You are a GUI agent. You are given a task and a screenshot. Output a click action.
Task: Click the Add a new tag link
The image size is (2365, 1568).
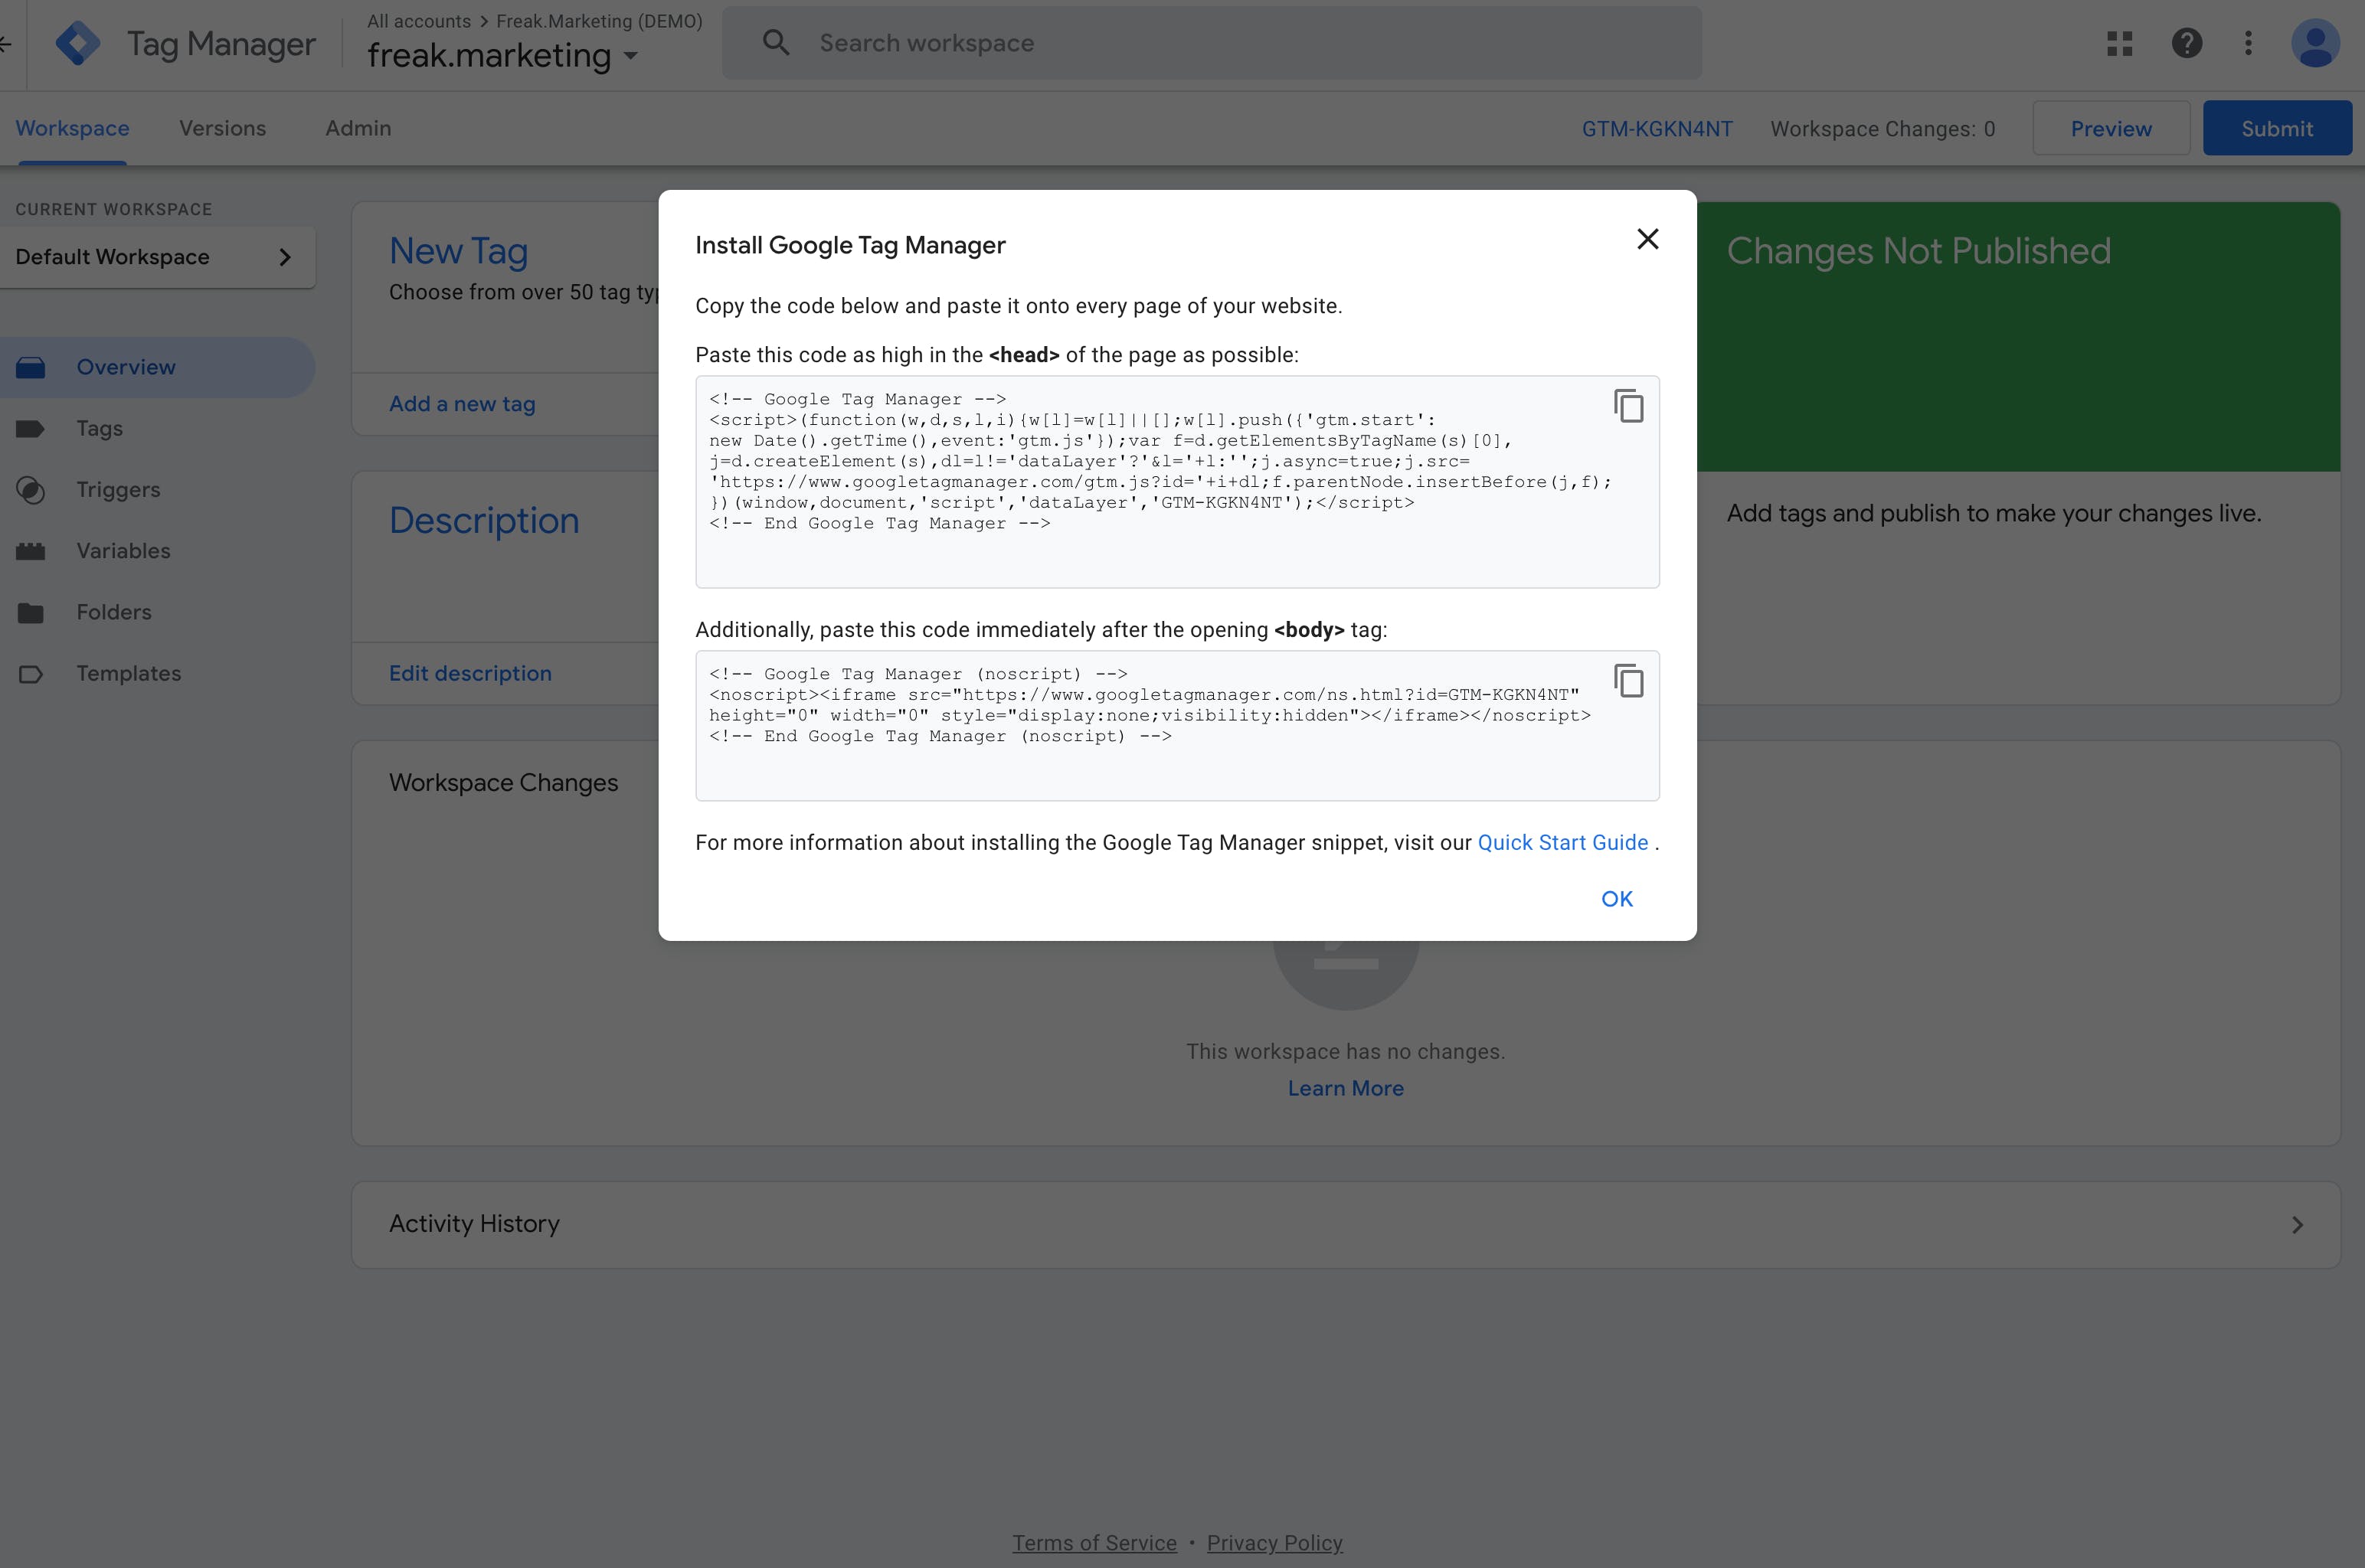tap(462, 404)
